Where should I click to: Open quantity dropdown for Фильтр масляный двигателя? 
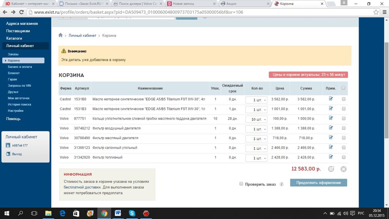click(x=256, y=139)
